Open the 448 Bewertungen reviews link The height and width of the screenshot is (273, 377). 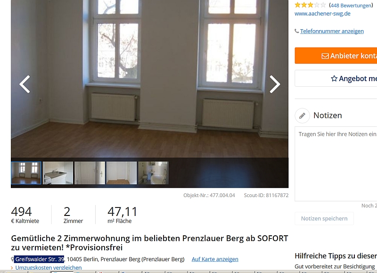tap(351, 5)
